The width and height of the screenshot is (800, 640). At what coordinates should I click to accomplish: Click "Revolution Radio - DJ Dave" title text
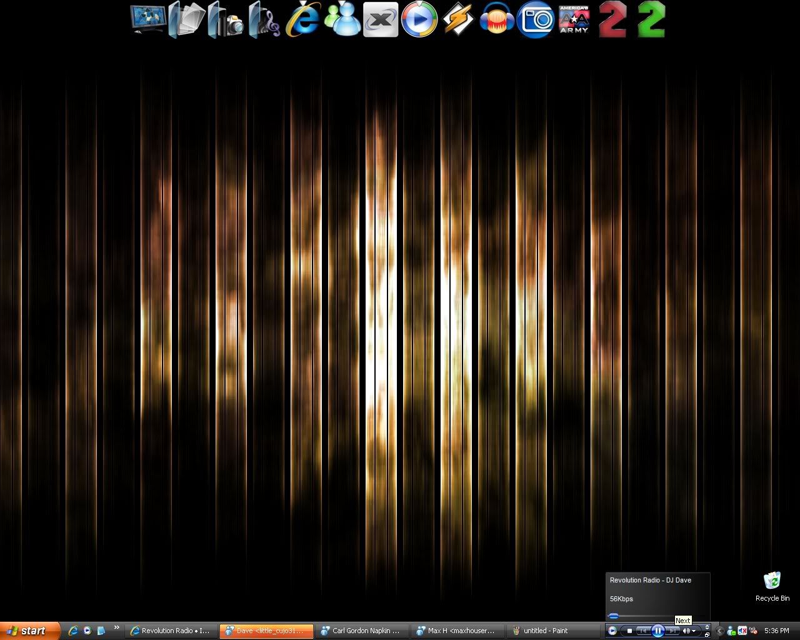[x=650, y=580]
